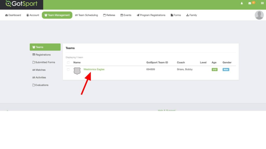Click the Male gender badge
This screenshot has width=266, height=149.
point(226,70)
